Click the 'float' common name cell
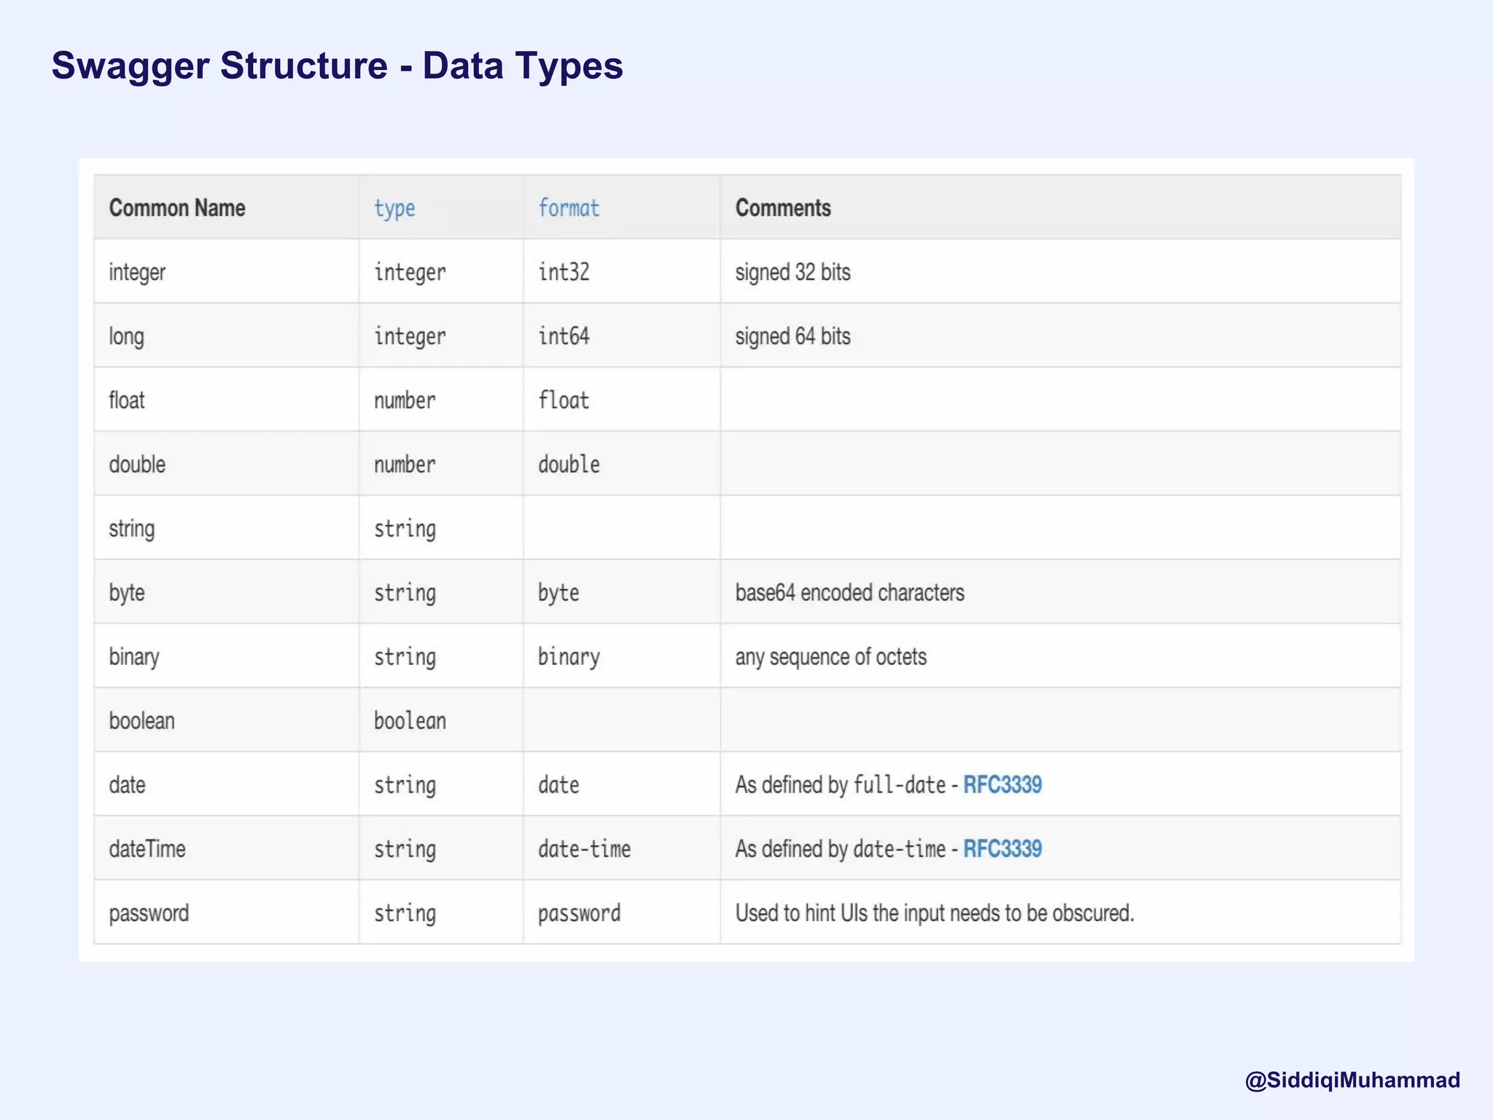 127,400
